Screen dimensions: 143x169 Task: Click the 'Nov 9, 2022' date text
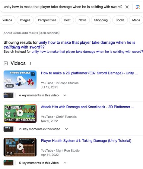pyautogui.click(x=49, y=121)
